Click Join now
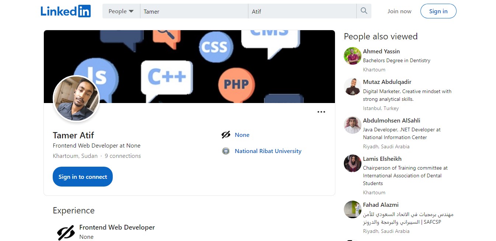The height and width of the screenshot is (241, 496). pos(399,11)
